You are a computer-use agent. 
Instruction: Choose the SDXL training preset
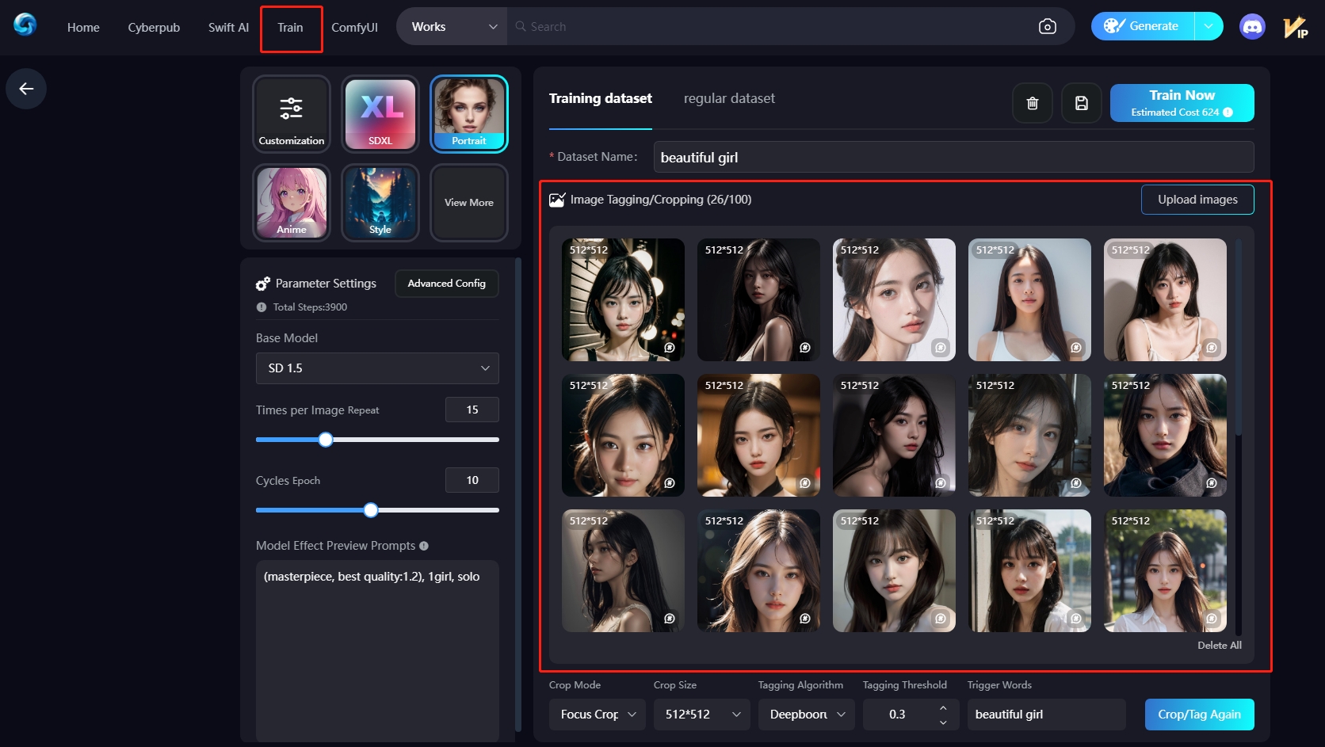tap(380, 114)
